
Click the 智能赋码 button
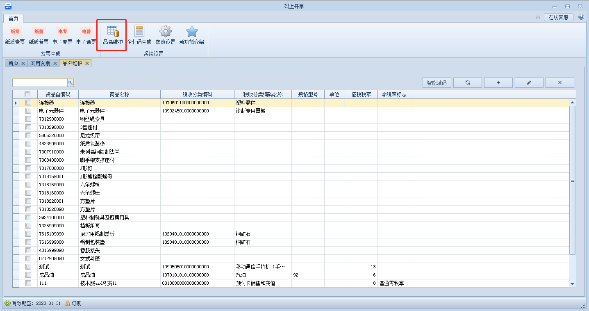pyautogui.click(x=437, y=83)
